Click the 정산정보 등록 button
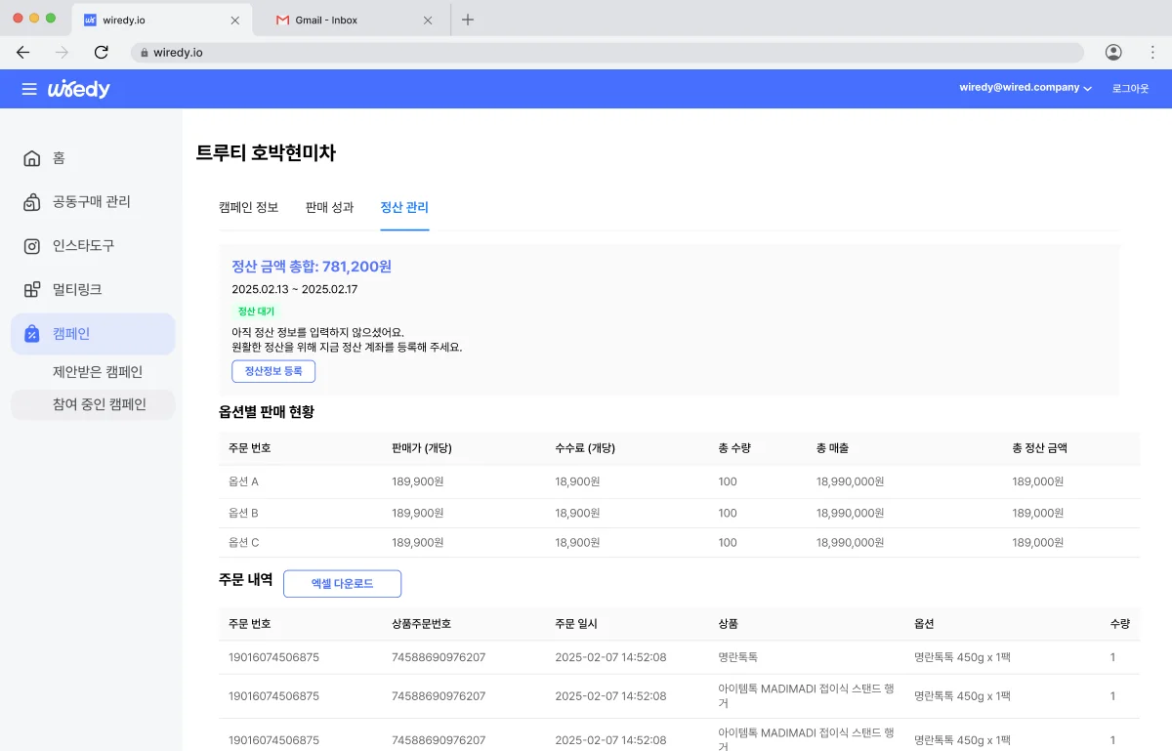1172x751 pixels. 273,371
